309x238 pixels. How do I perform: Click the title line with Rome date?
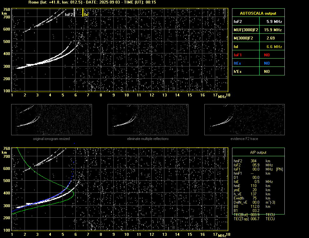(x=92, y=2)
